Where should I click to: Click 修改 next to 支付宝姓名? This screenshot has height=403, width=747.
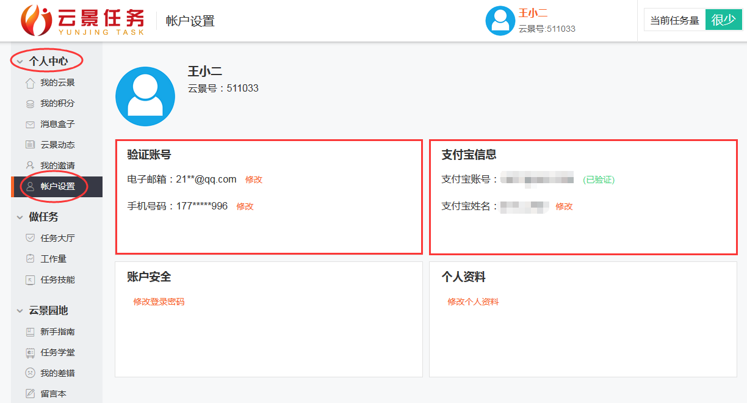click(564, 206)
